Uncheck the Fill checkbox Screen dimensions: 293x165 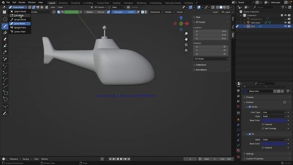pyautogui.click(x=250, y=134)
